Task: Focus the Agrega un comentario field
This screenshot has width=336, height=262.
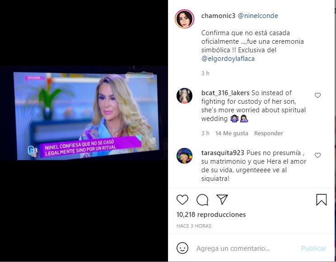Action: click(247, 248)
